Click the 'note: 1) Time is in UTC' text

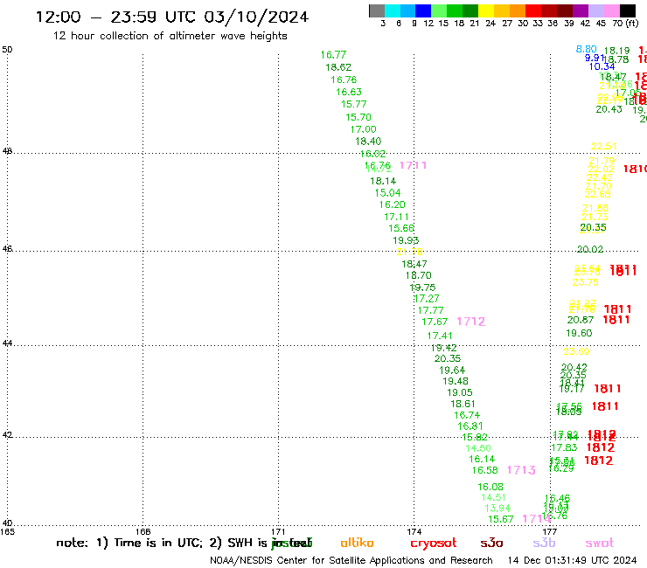pos(129,543)
